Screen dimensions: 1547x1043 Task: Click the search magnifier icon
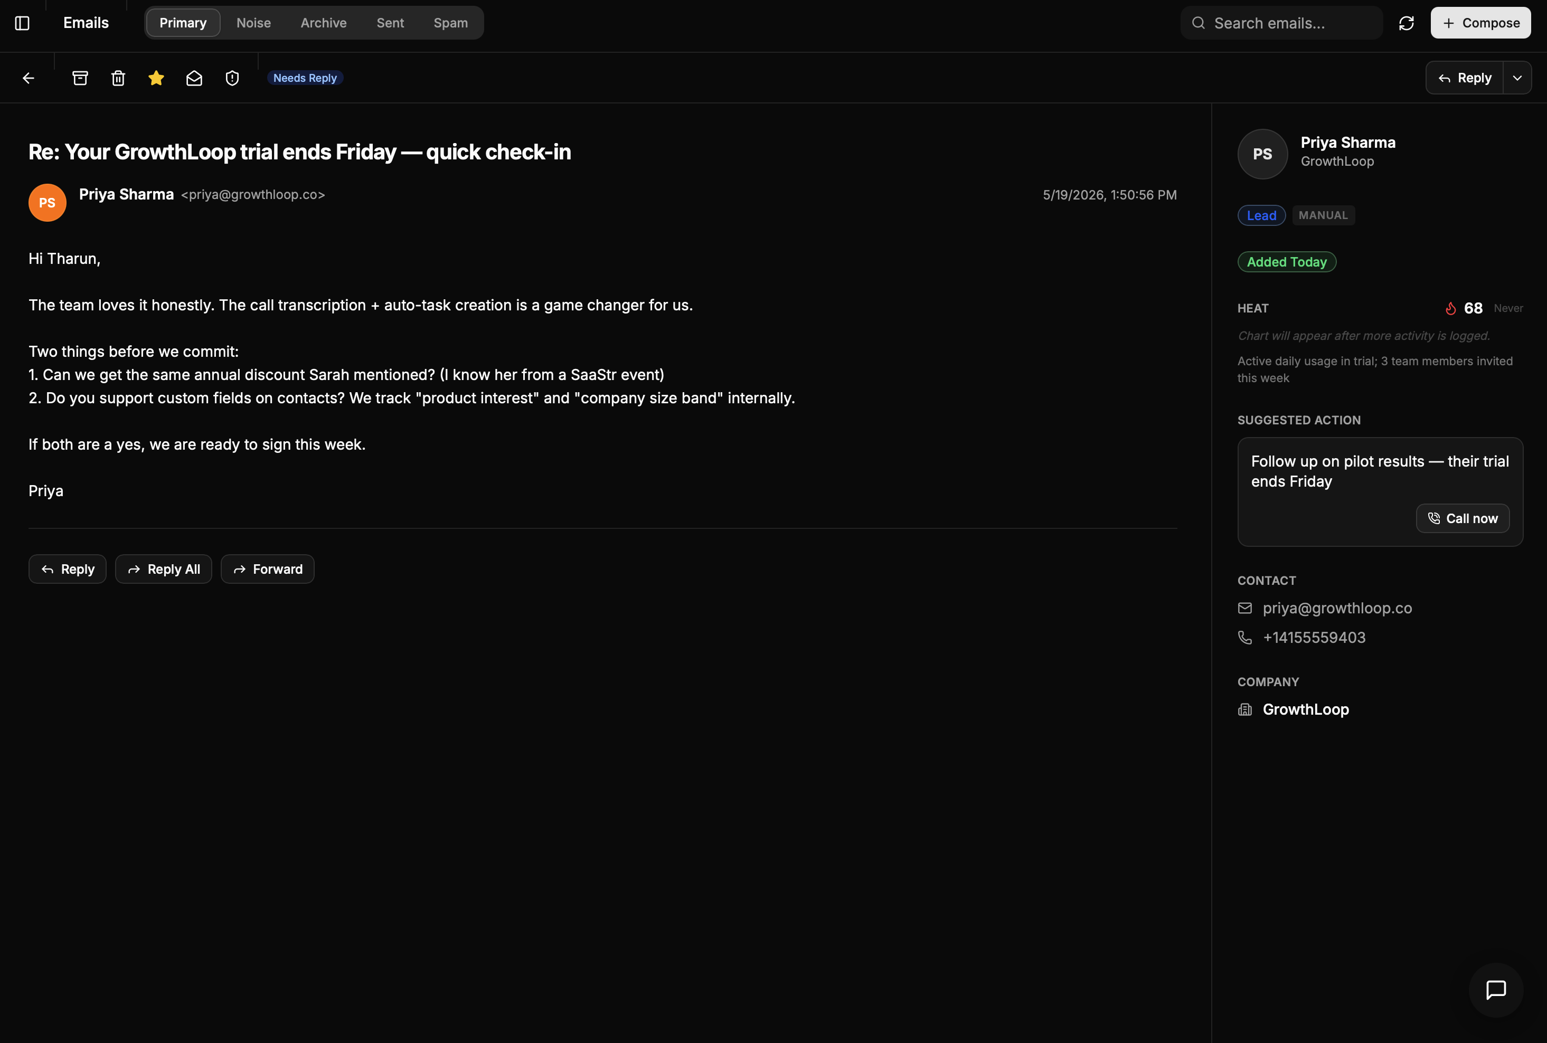[1197, 23]
